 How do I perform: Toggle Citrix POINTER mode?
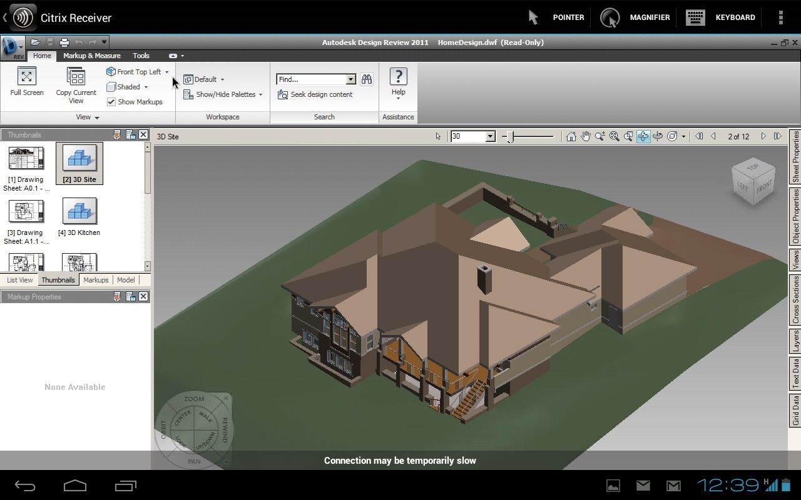coord(556,17)
